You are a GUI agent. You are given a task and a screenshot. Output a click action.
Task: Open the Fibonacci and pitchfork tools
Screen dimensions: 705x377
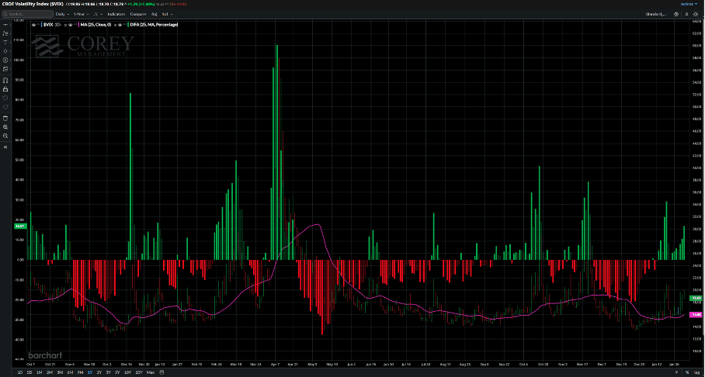5,33
